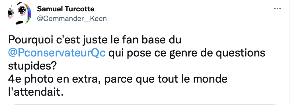Viewport: 292px width, 105px height.
Task: Click Samuel Turcotte's profile avatar
Action: point(19,13)
